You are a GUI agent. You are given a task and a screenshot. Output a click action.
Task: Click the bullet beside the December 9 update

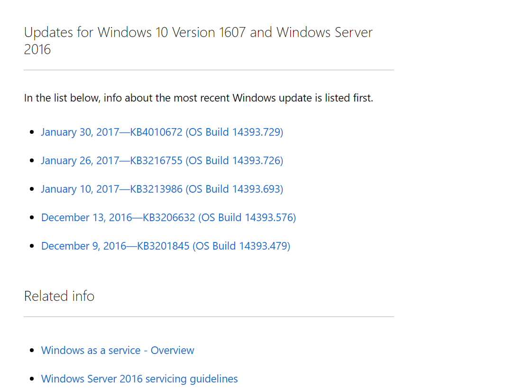[32, 246]
